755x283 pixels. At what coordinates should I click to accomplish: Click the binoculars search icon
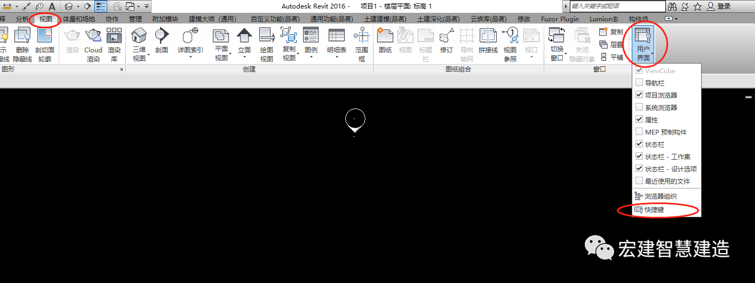coord(673,6)
